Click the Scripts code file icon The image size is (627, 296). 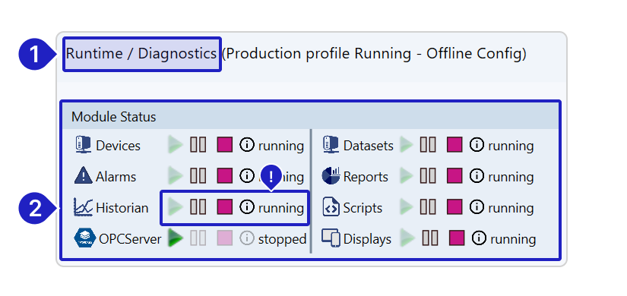point(331,207)
